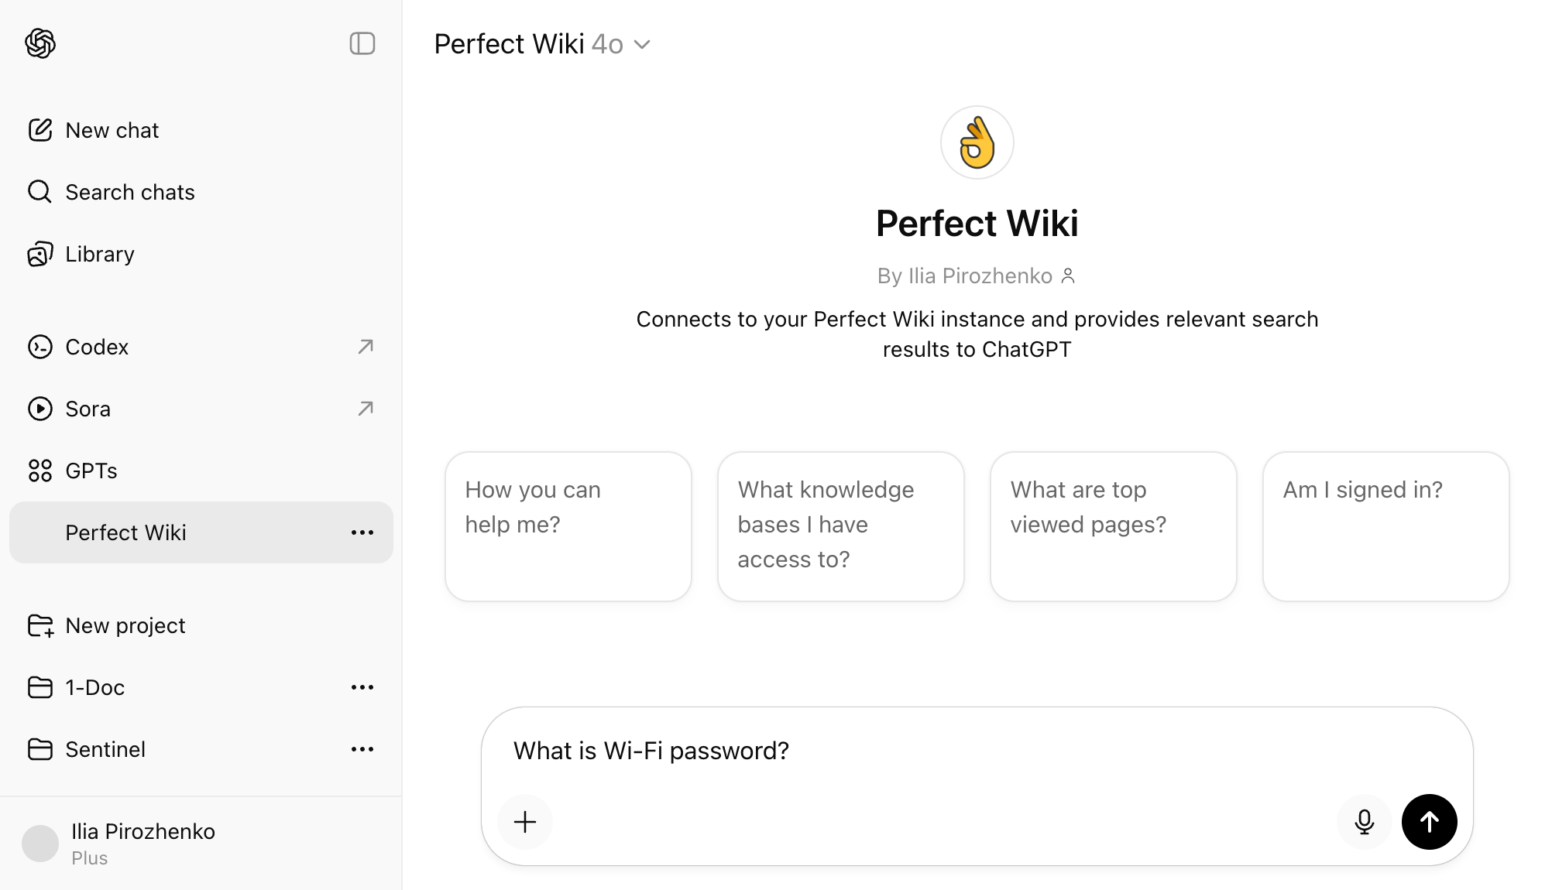Collapse the sidebar using the panel icon
The image size is (1552, 890).
pyautogui.click(x=362, y=43)
